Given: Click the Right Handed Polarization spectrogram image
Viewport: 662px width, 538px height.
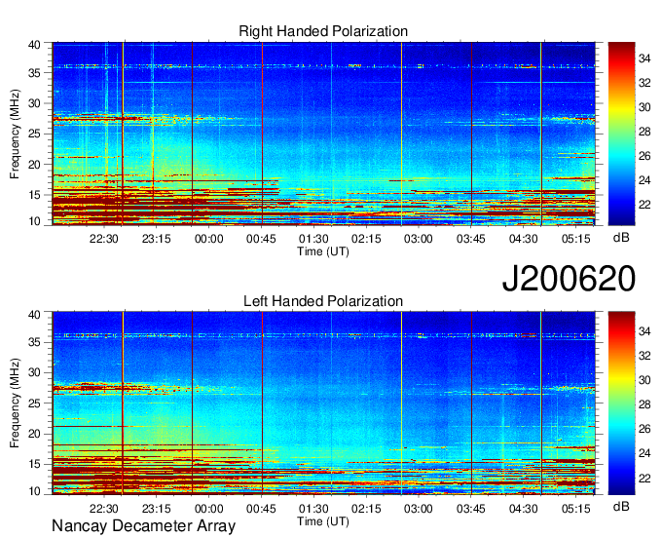Looking at the screenshot, I should pos(324,134).
